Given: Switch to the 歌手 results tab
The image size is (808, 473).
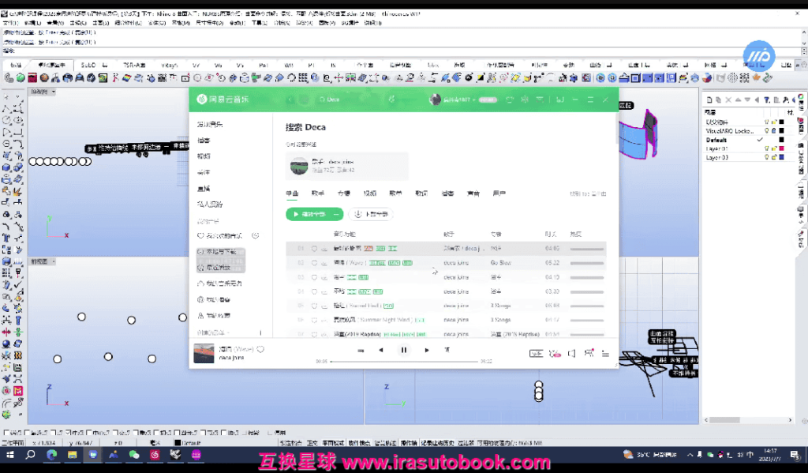Looking at the screenshot, I should point(317,193).
